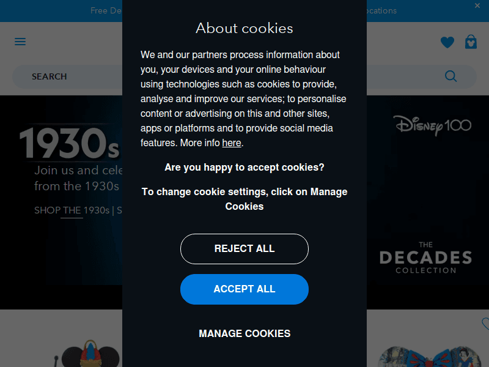
Task: Focus the SEARCH input field
Action: (x=67, y=76)
